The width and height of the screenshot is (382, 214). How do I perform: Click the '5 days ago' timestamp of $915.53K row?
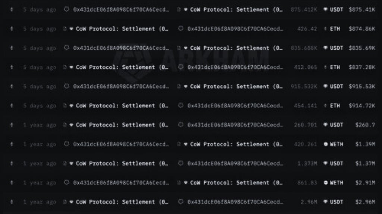tap(39, 86)
